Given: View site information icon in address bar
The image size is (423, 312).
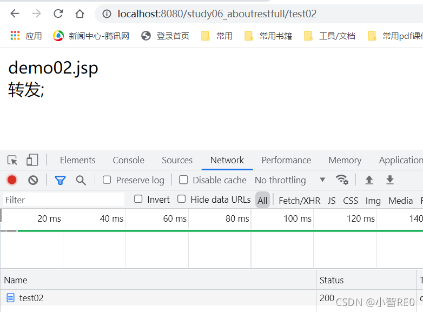Looking at the screenshot, I should click(107, 14).
